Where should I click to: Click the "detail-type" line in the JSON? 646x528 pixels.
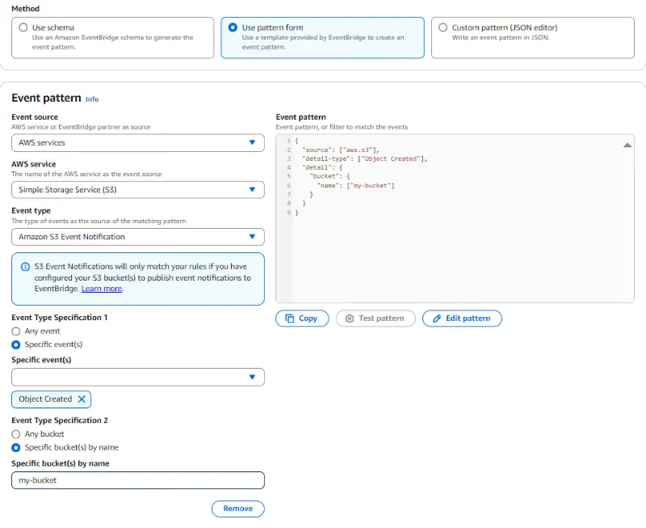tap(365, 158)
